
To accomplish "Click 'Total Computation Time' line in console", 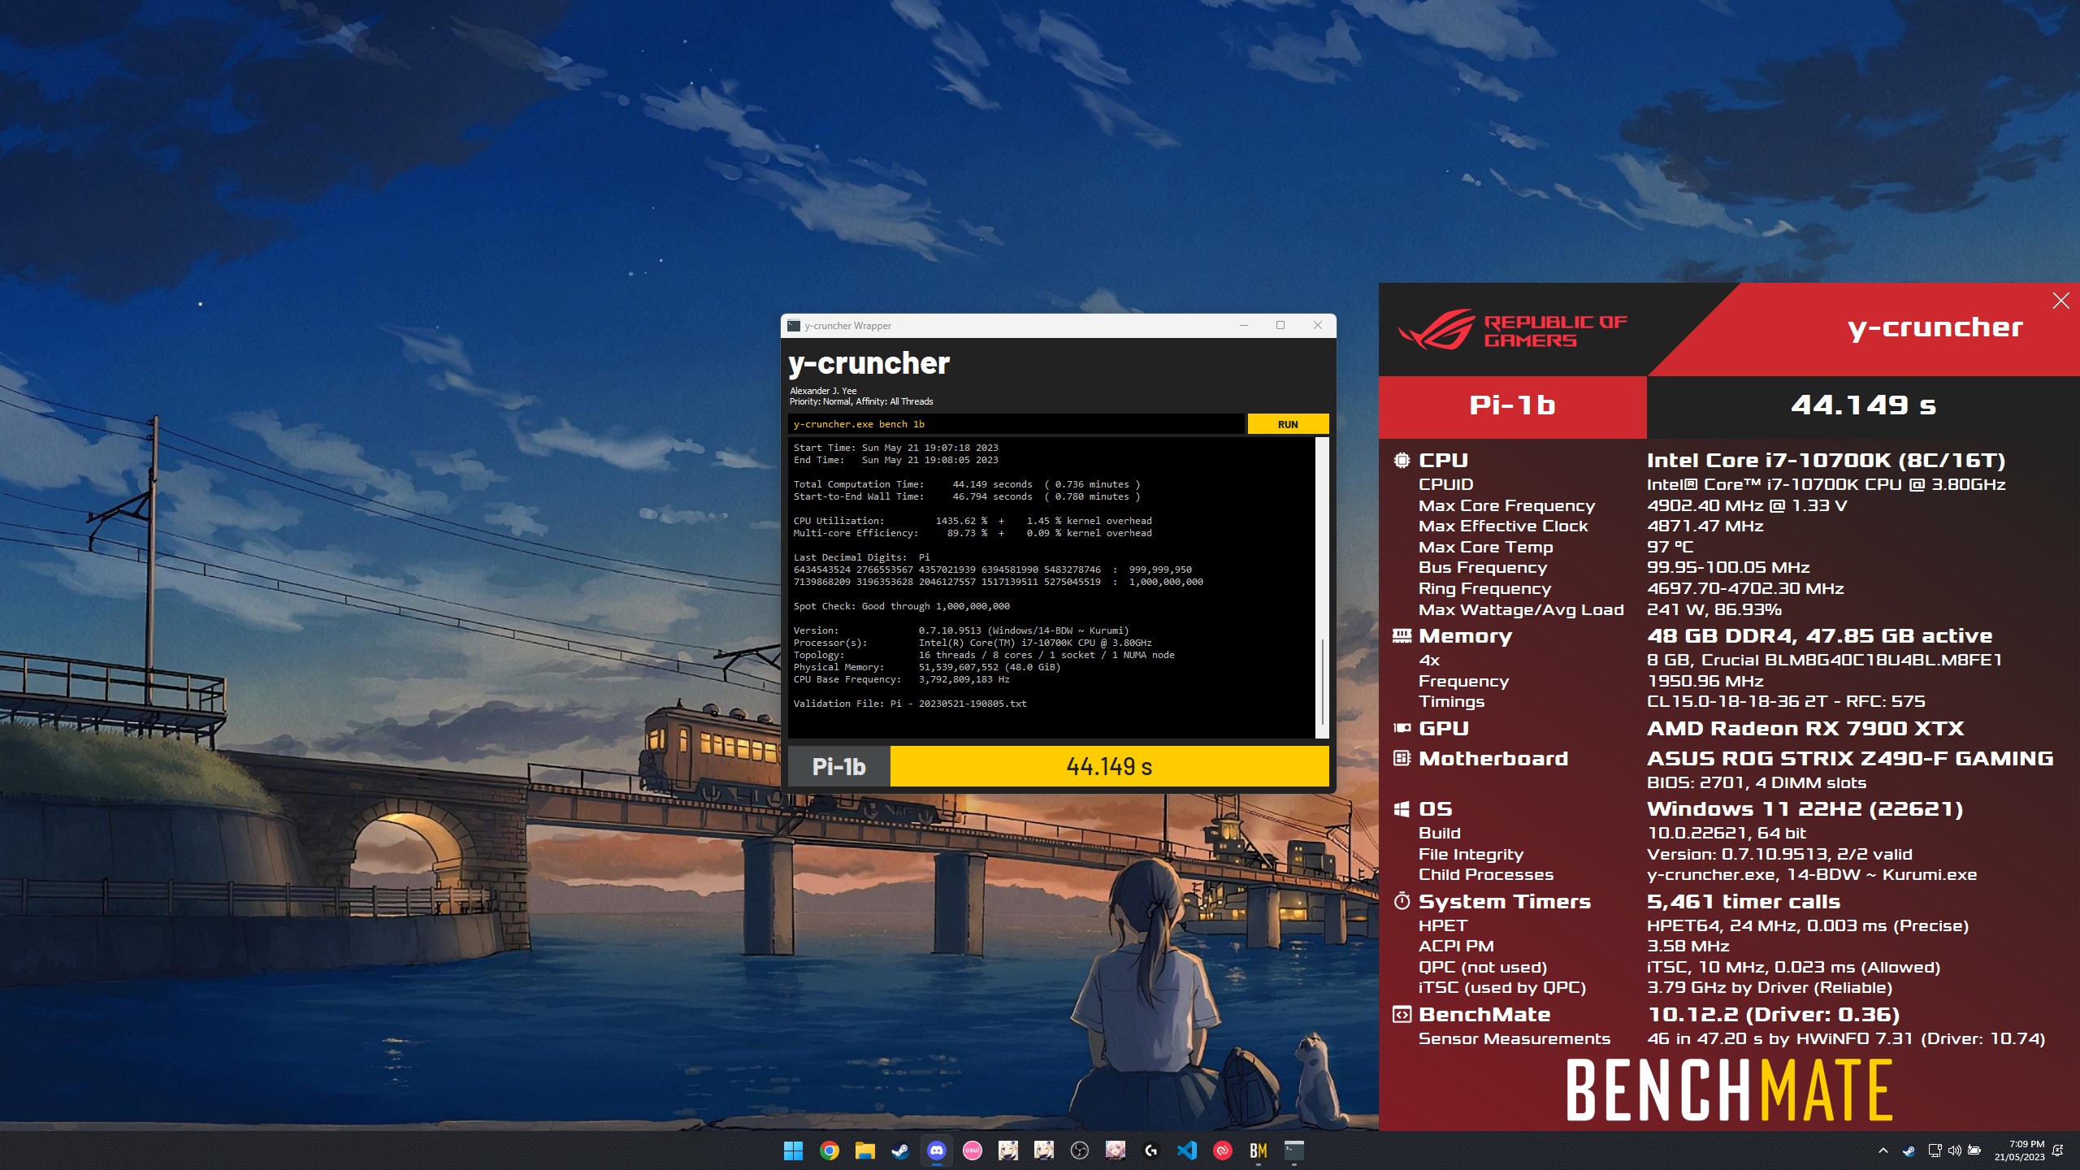I will tap(966, 484).
